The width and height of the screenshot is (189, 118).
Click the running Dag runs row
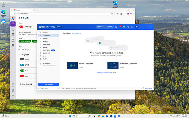(x=28, y=65)
